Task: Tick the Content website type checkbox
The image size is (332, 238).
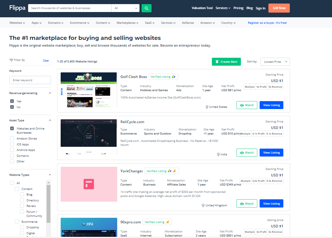Action: pyautogui.click(x=17, y=189)
